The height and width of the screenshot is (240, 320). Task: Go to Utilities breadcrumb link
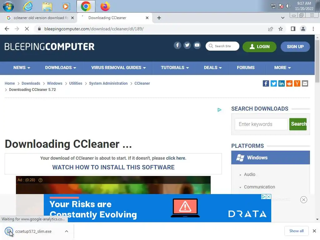coord(76,83)
